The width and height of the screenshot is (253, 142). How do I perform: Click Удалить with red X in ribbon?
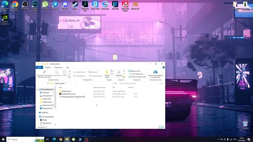point(94,72)
